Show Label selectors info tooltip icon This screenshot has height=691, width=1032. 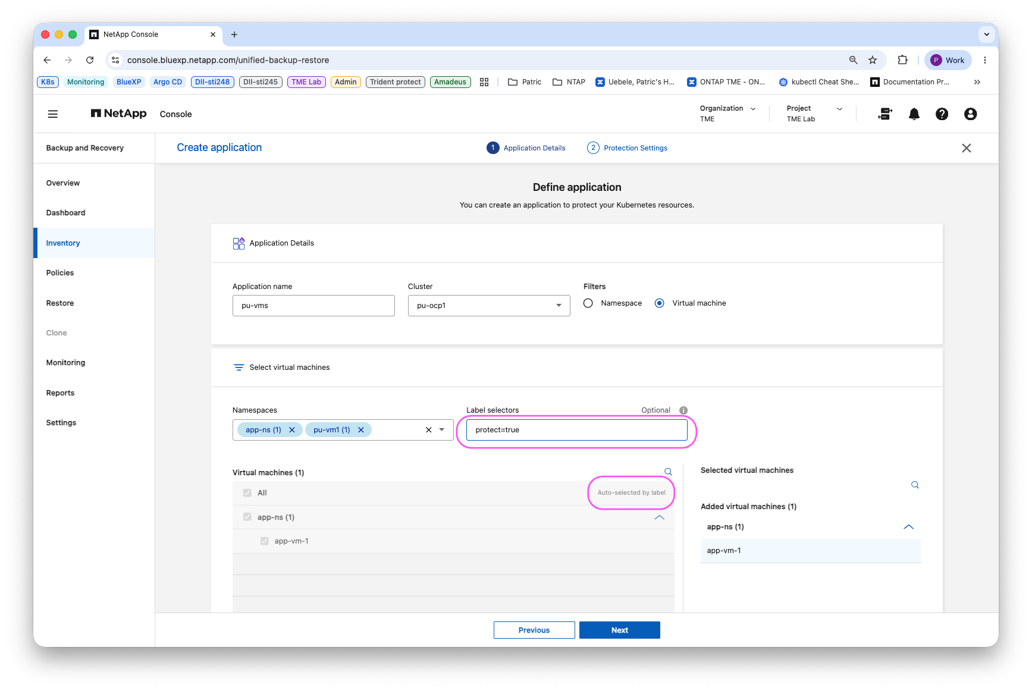(683, 410)
